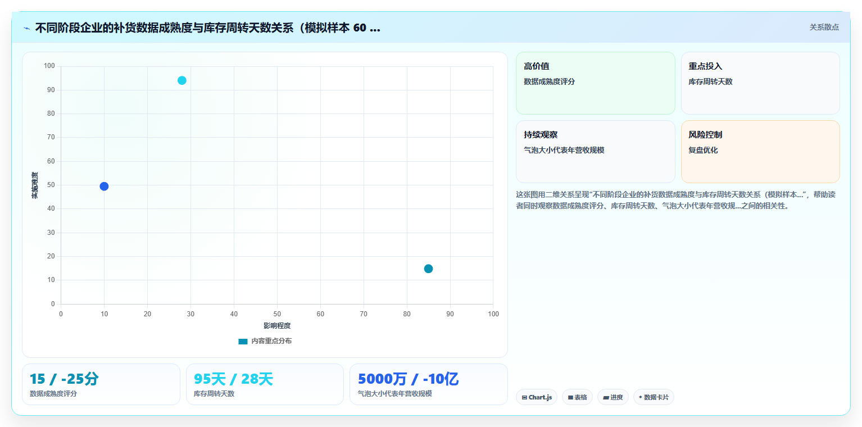The image size is (862, 427).
Task: Click the 15 / -25分 metric card
Action: [101, 384]
